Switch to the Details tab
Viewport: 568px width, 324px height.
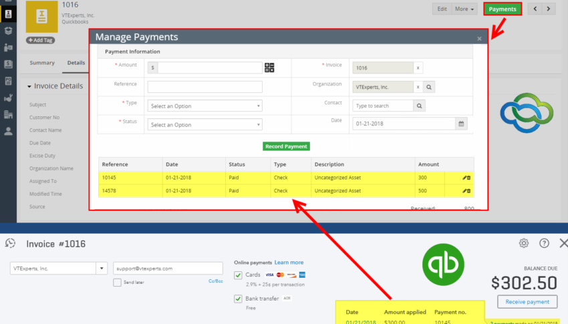76,63
